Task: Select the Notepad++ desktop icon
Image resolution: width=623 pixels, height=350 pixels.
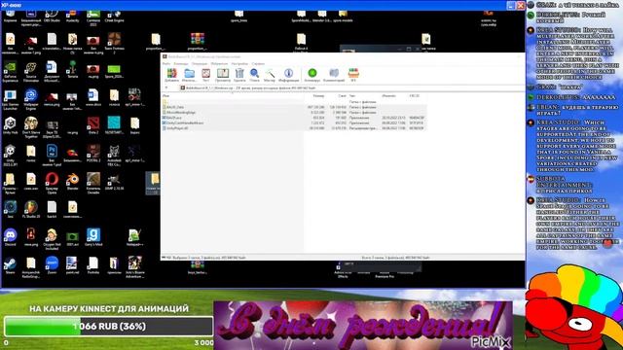Action: coord(134,237)
